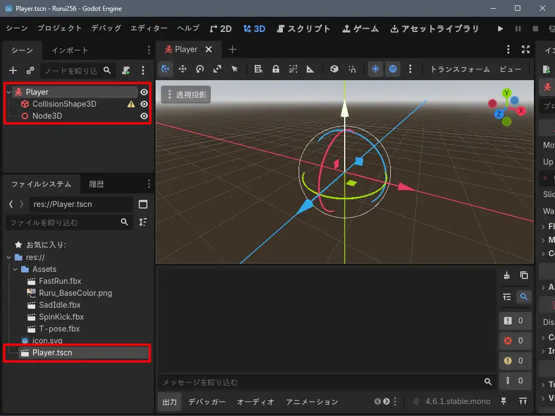555x416 pixels.
Task: Click the lock selected node icon
Action: click(276, 69)
